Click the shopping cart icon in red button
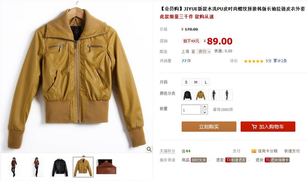Viewport: 307px width, 181px height. pos(254,127)
